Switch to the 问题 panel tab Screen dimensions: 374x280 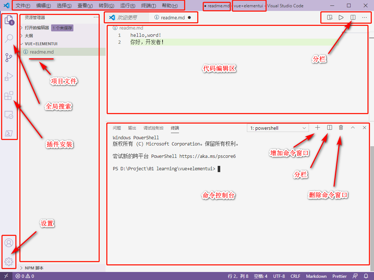pyautogui.click(x=117, y=128)
